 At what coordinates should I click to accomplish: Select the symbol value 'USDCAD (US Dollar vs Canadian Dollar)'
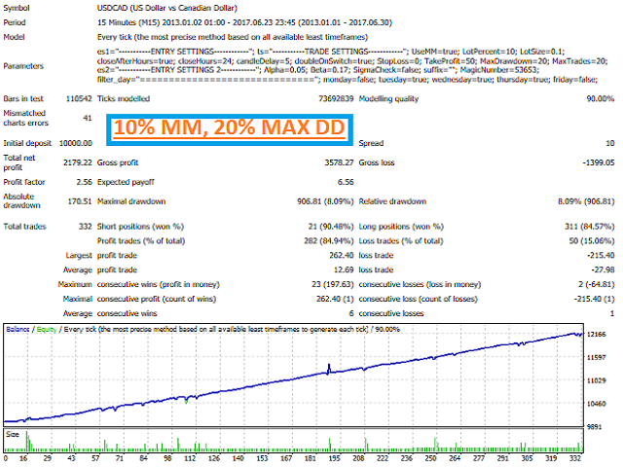pos(166,8)
